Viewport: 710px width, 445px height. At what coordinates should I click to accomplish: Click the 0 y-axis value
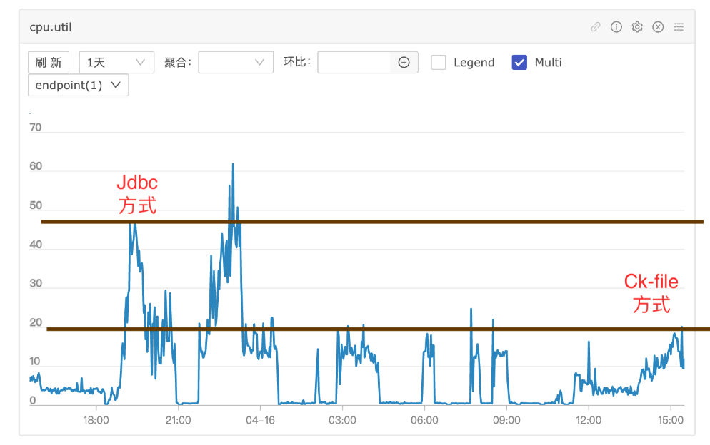(x=33, y=401)
